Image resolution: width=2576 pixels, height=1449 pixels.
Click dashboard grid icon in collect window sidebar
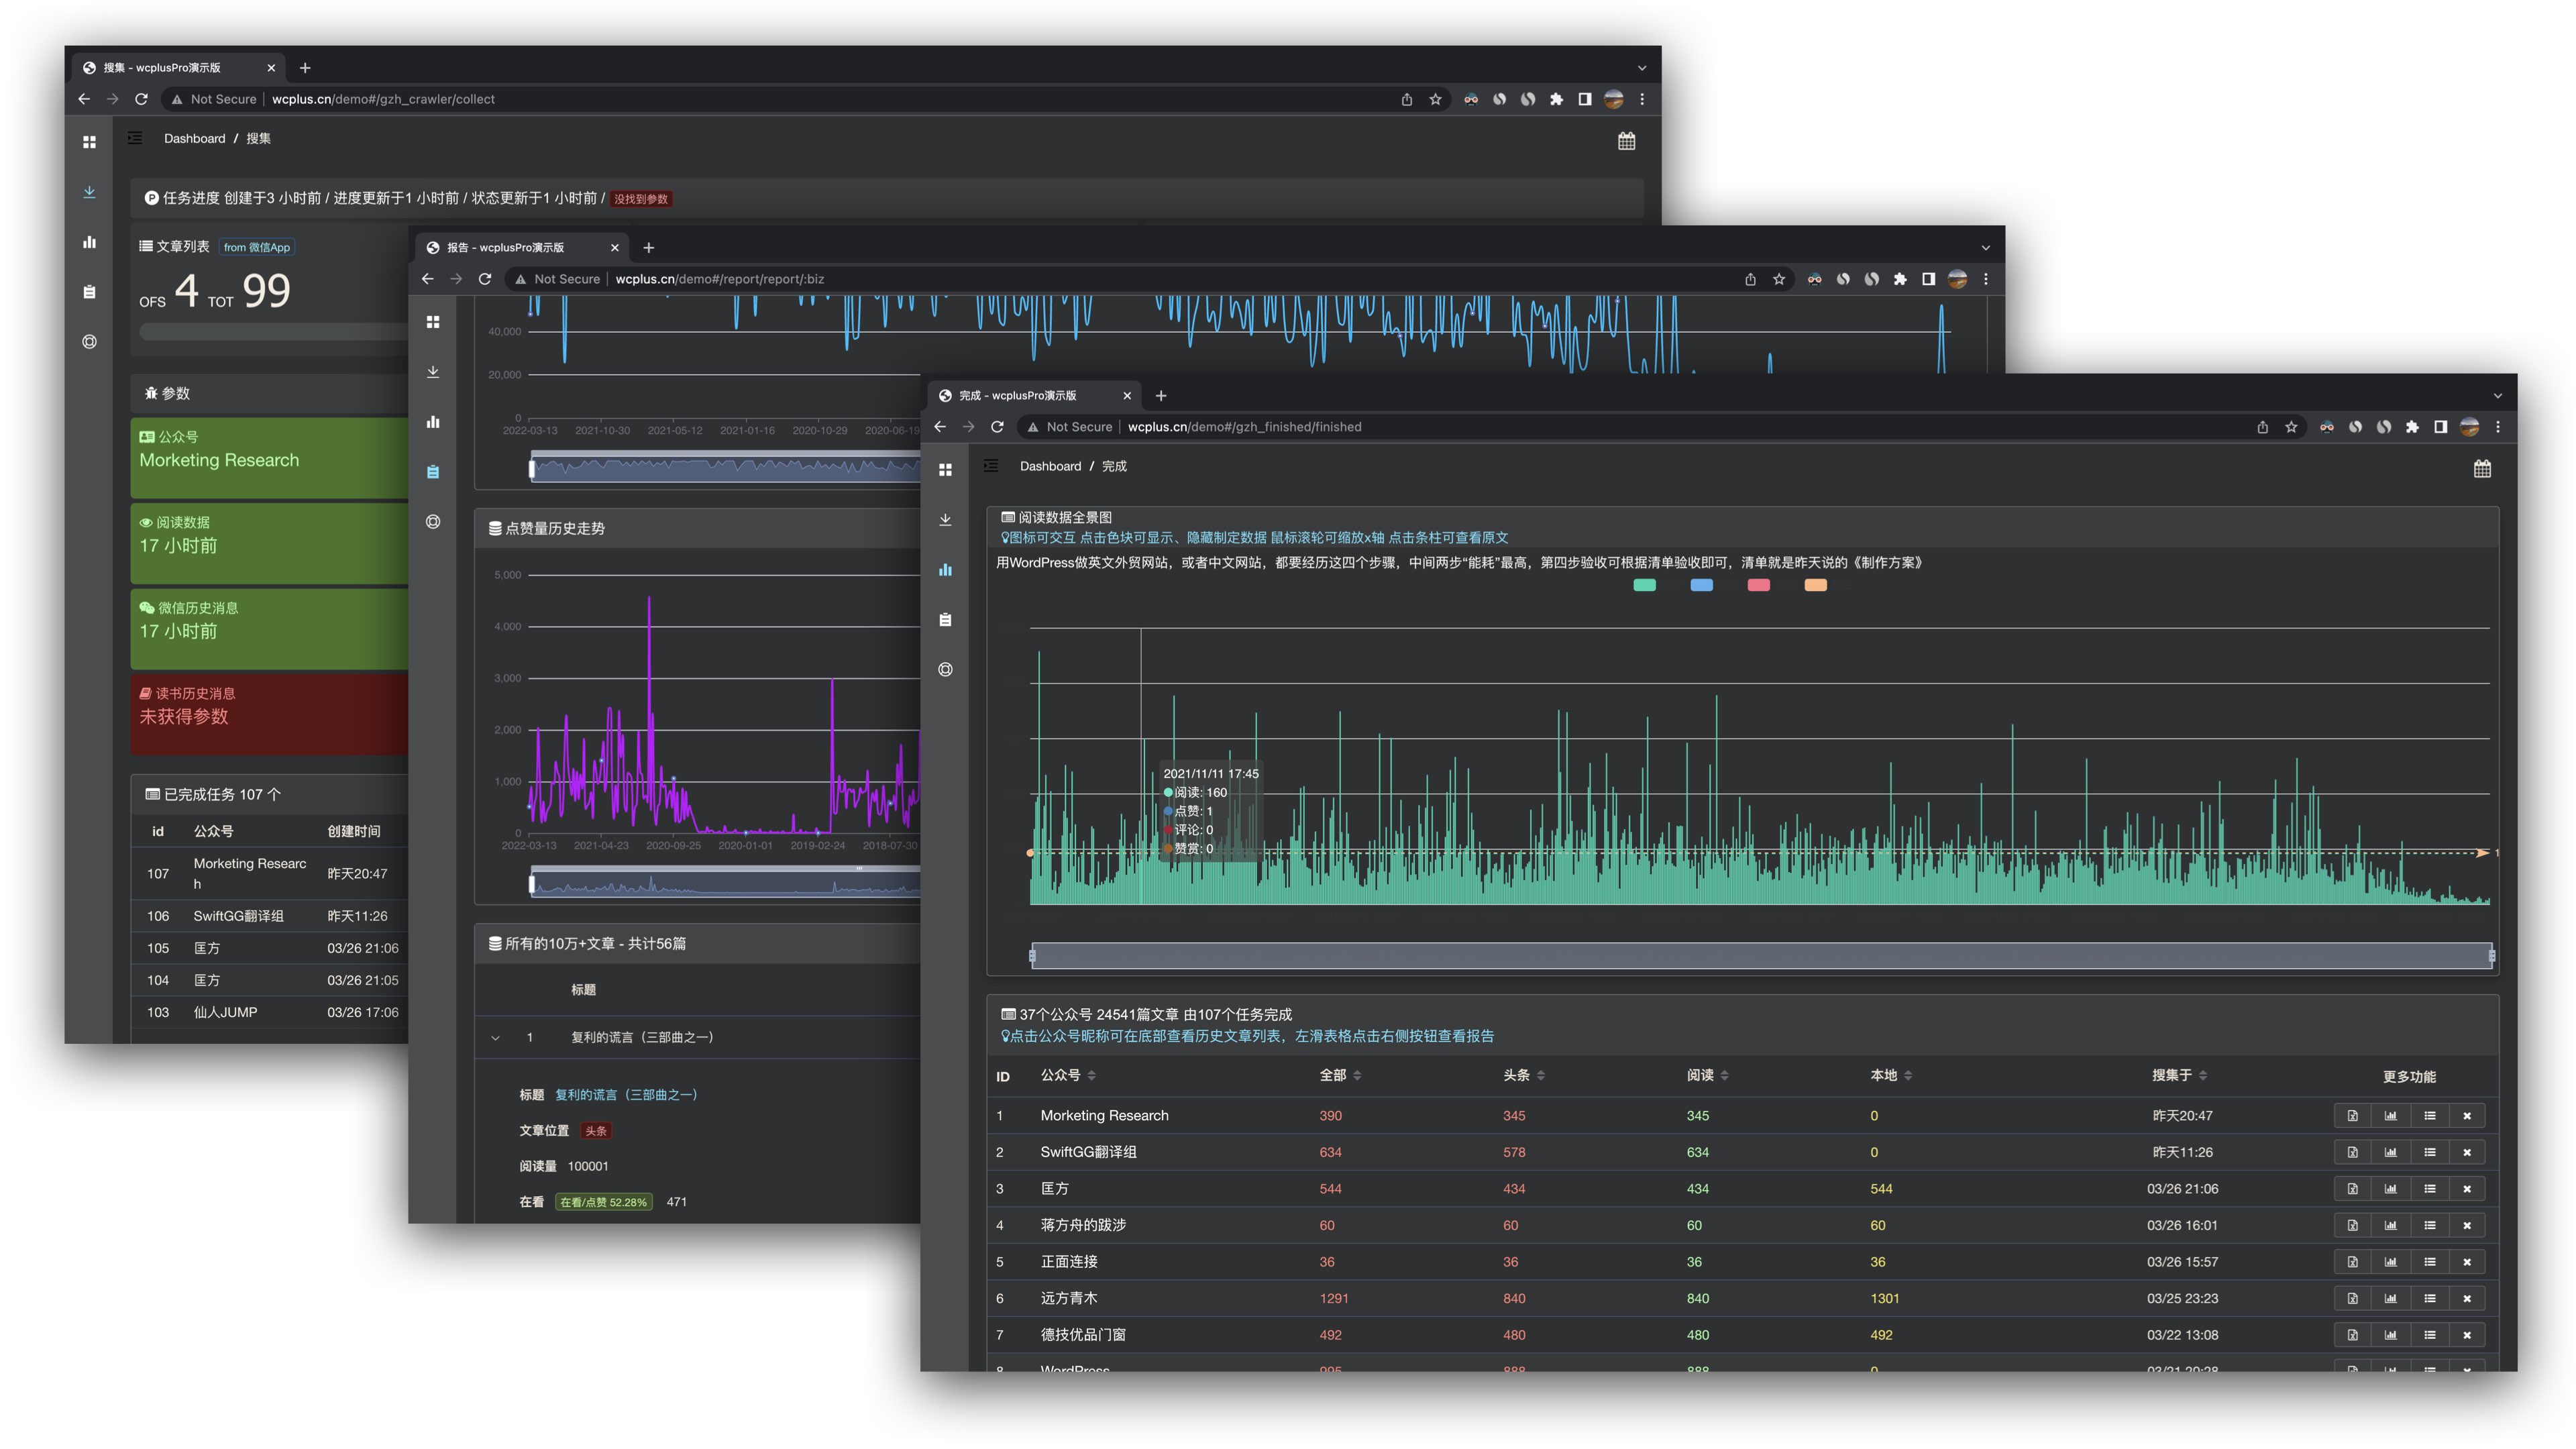[89, 142]
